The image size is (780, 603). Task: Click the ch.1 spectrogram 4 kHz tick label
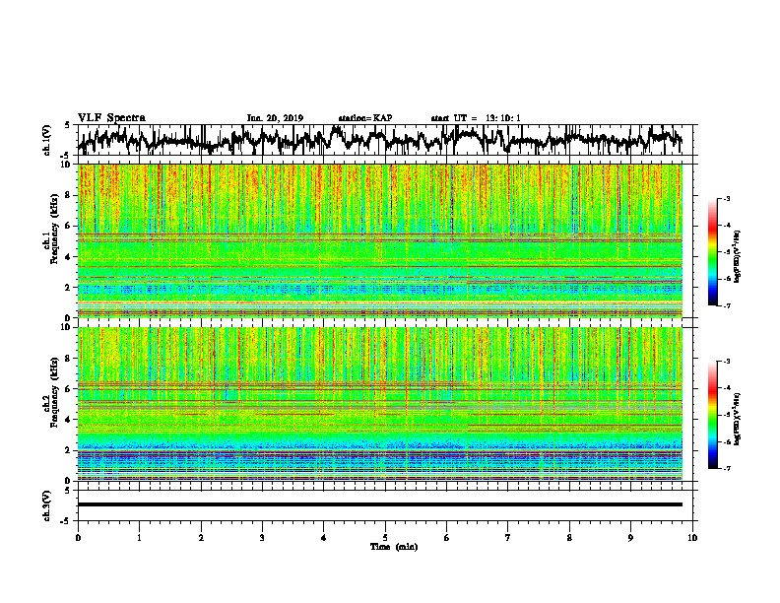(x=69, y=257)
